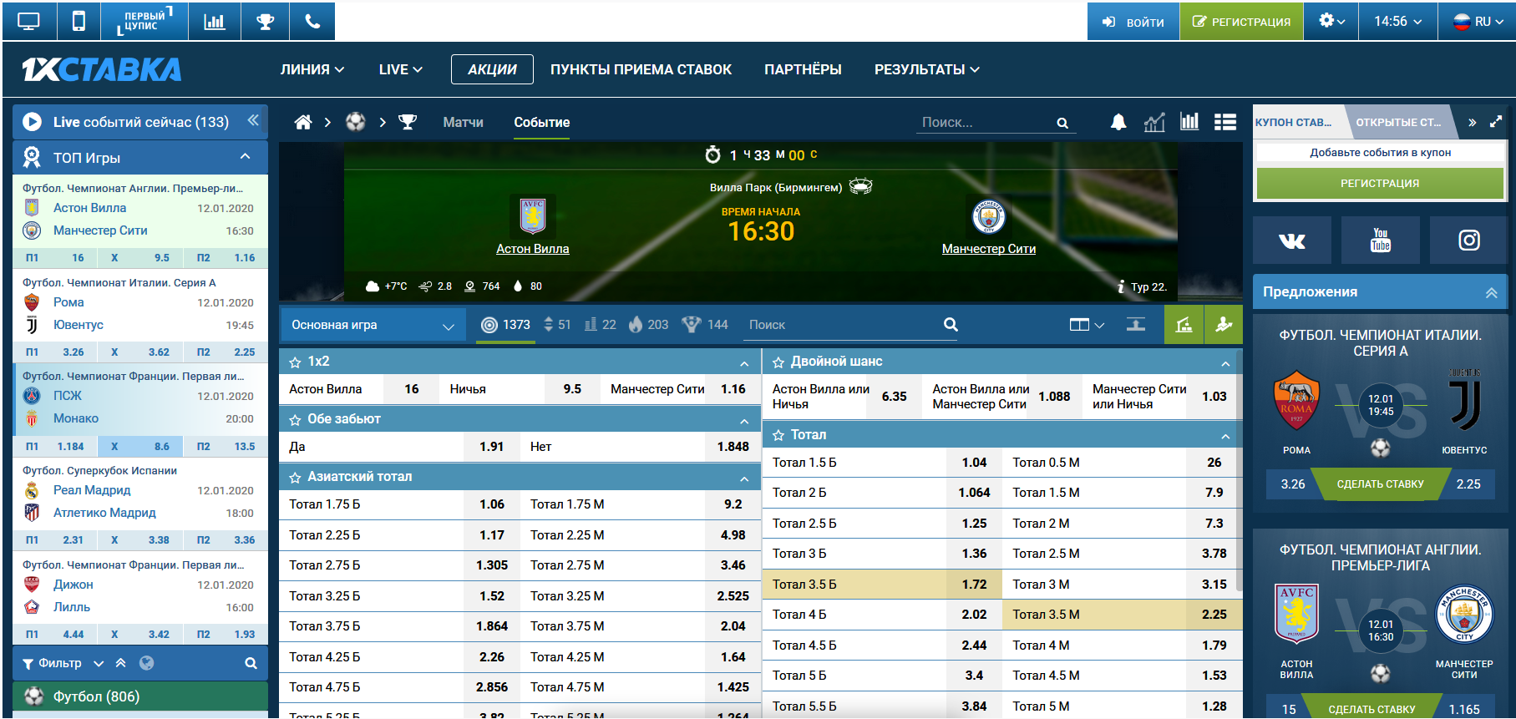Collapse the Live events sidebar
The width and height of the screenshot is (1516, 719).
click(x=253, y=121)
